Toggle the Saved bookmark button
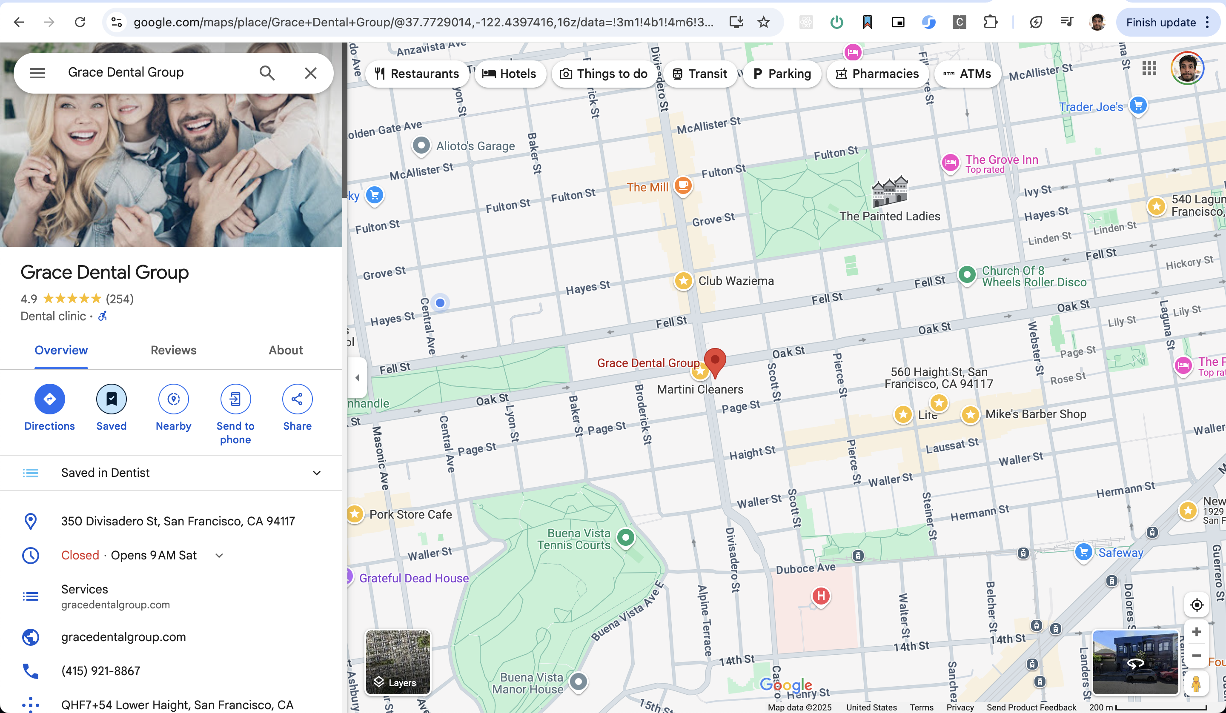The width and height of the screenshot is (1226, 713). coord(112,399)
